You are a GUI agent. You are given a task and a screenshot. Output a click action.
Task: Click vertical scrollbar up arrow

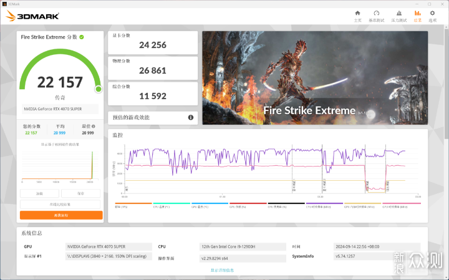pos(446,27)
